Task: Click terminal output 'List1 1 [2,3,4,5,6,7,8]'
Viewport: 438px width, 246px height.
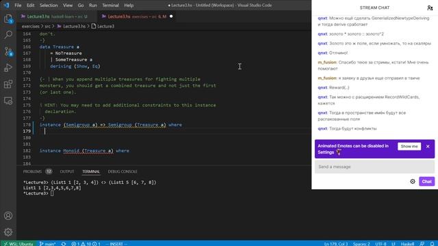Action: (52, 188)
